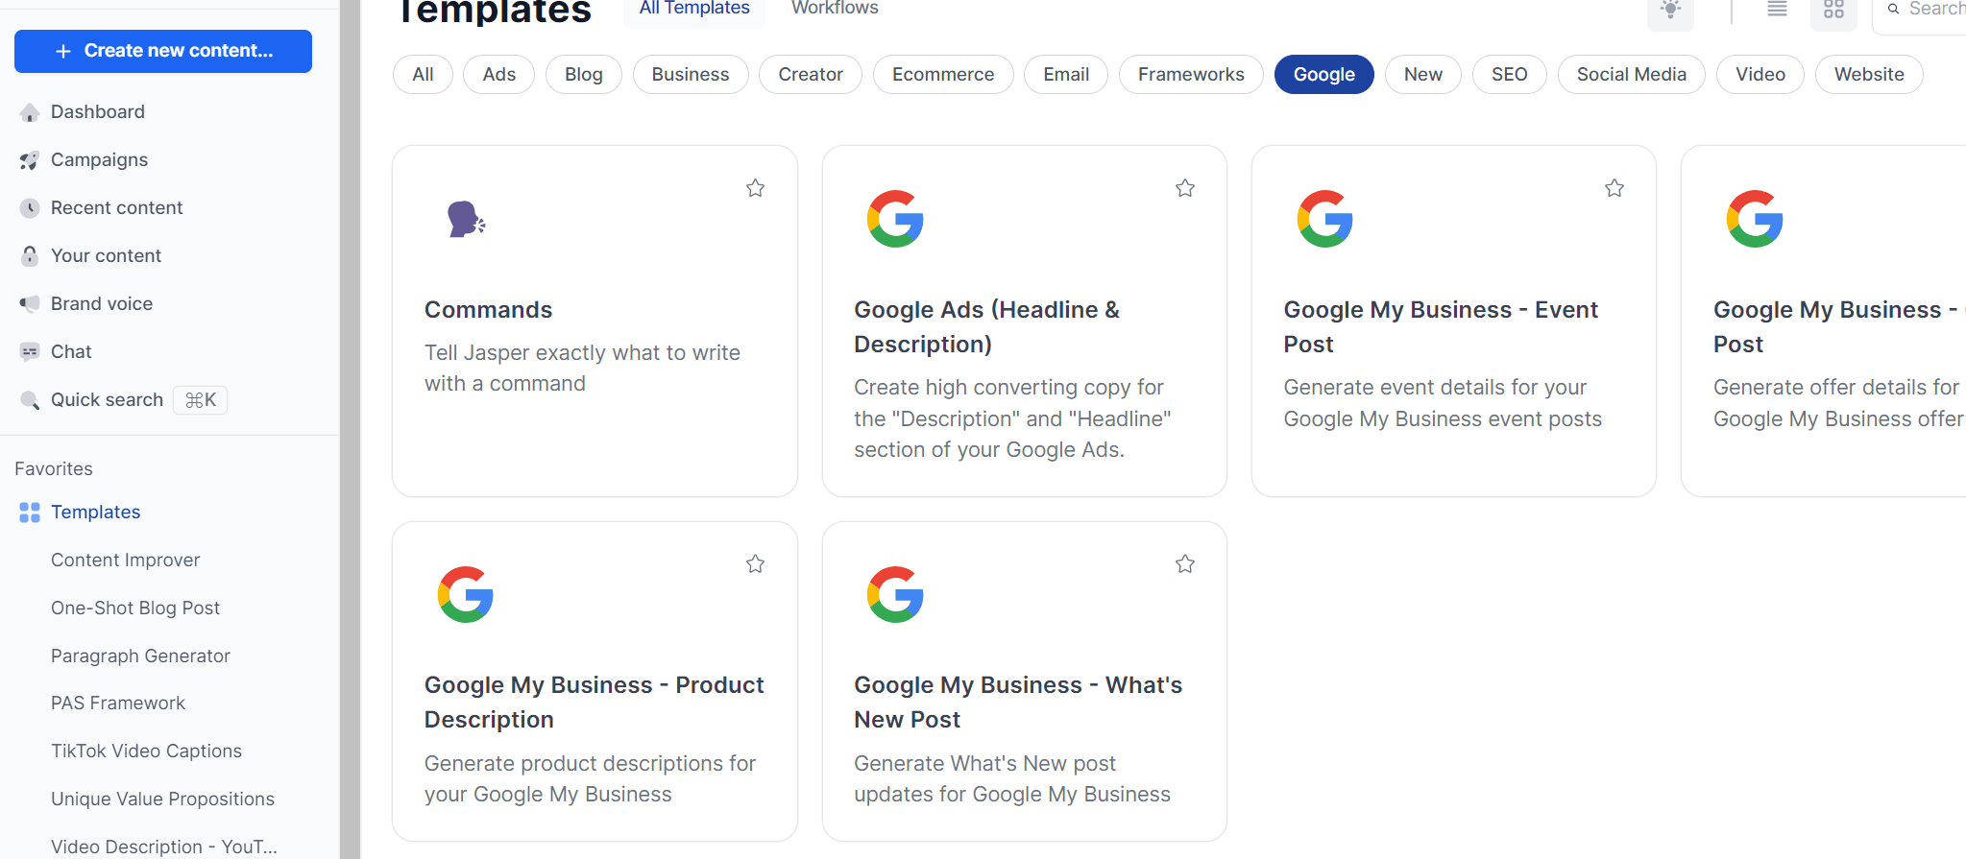
Task: Star the Google My Business Product Description card
Action: [x=755, y=564]
